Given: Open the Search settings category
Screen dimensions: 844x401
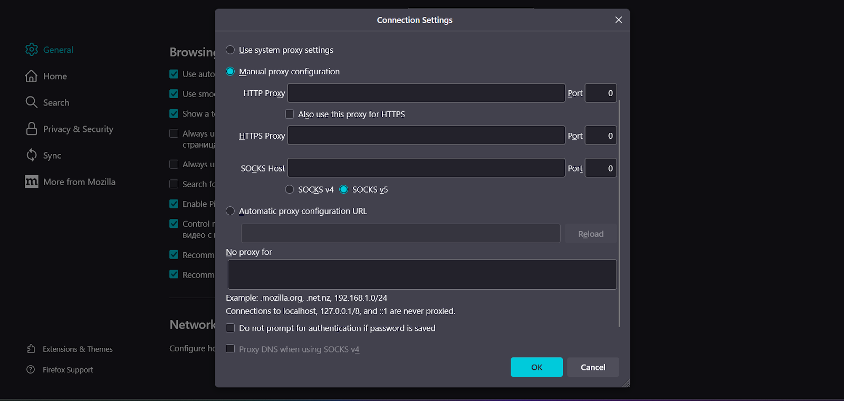Looking at the screenshot, I should pos(56,102).
